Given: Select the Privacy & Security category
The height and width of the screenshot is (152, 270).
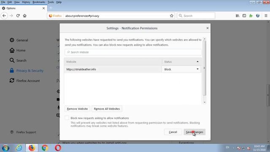Looking at the screenshot, I should tap(27, 71).
